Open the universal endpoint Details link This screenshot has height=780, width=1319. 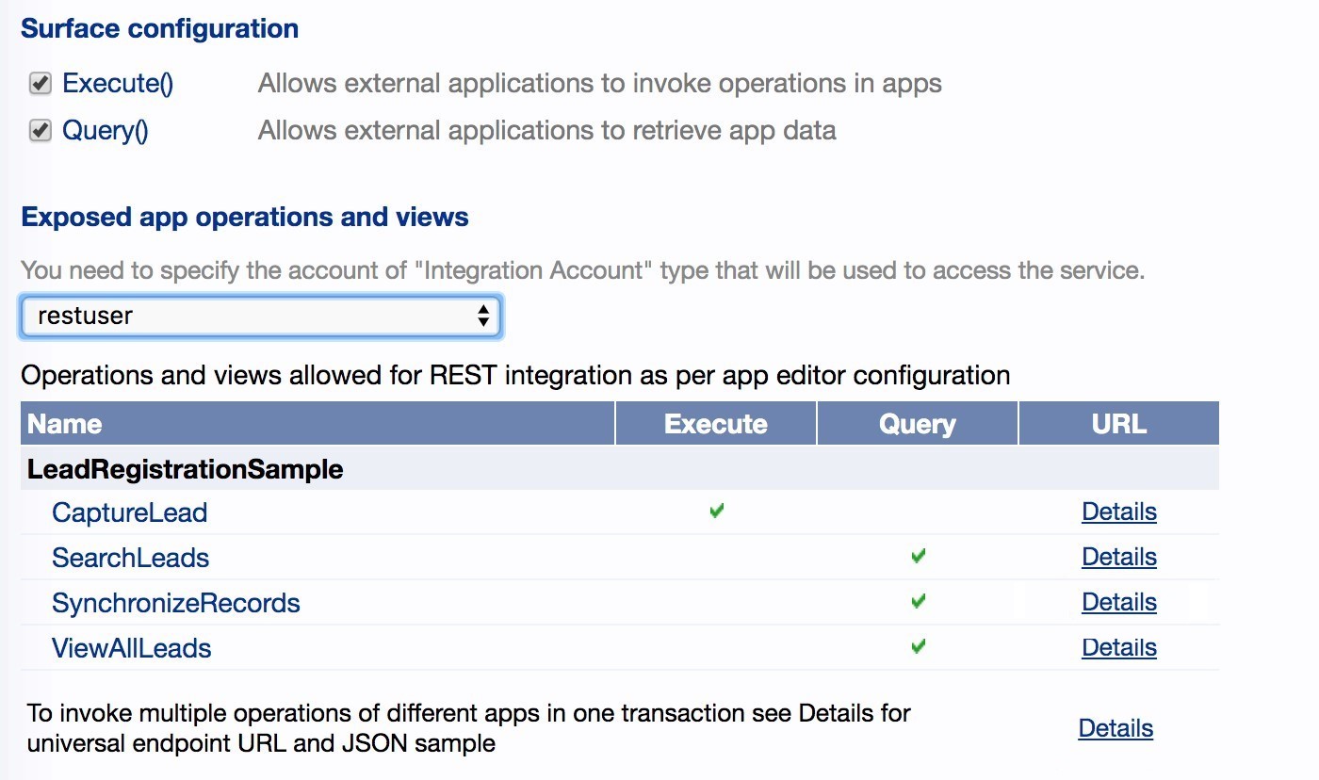pyautogui.click(x=1115, y=727)
